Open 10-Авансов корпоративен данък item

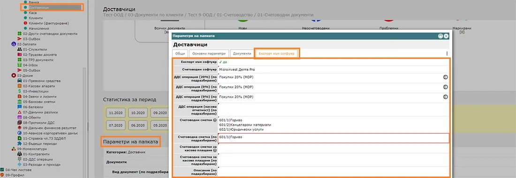pos(51,133)
